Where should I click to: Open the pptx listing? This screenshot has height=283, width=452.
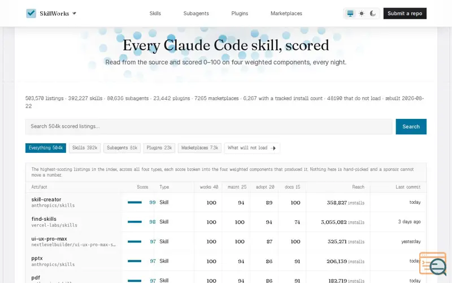37,259
